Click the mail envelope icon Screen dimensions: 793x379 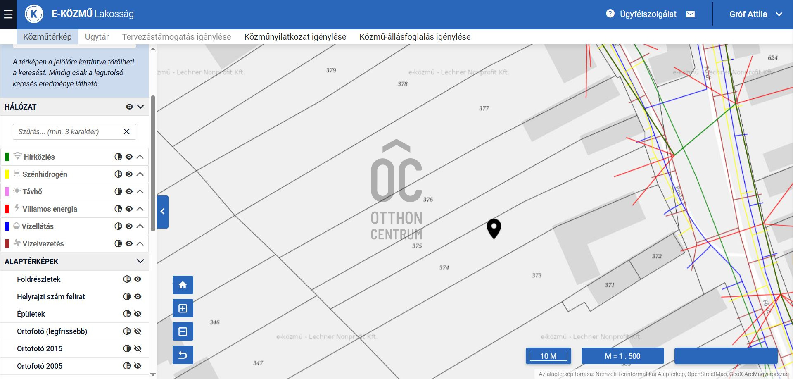pos(690,14)
